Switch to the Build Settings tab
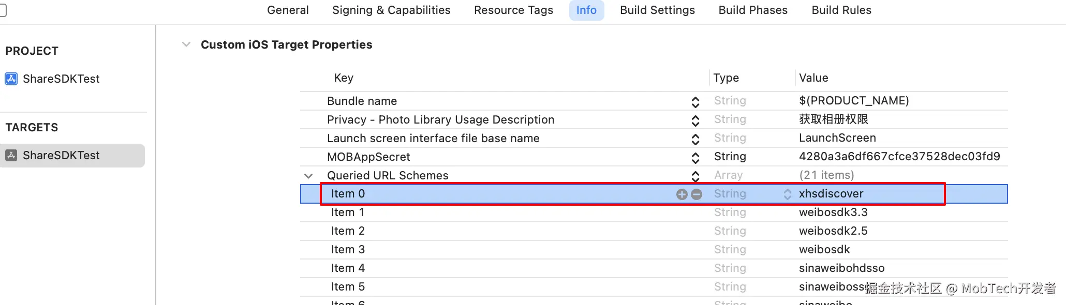 click(x=657, y=10)
